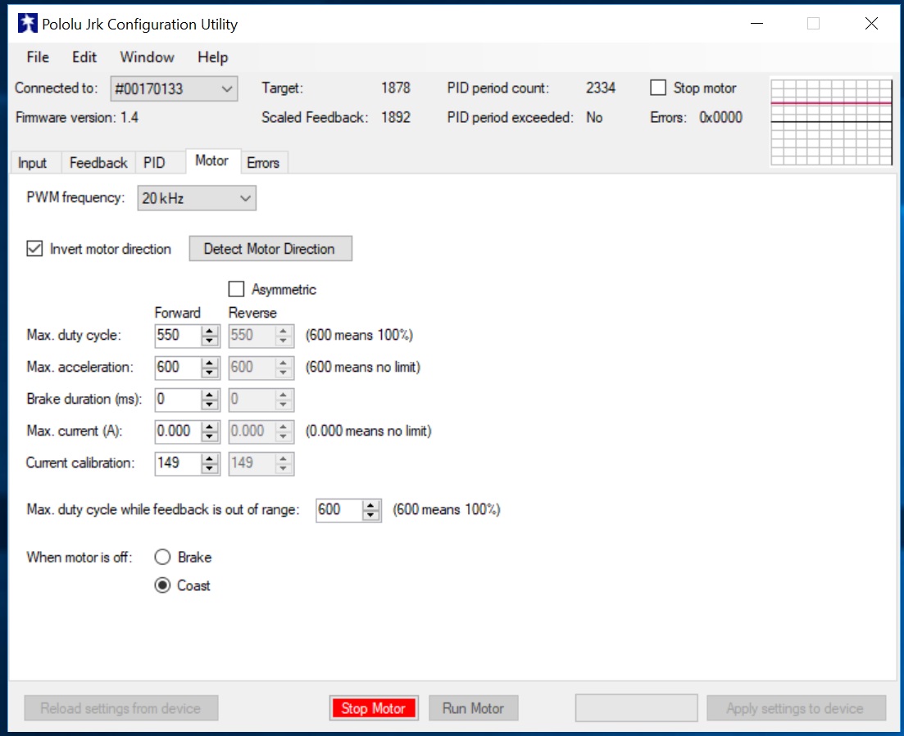Click the out-of-range Max. duty cycle field
This screenshot has height=736, width=904.
point(339,510)
